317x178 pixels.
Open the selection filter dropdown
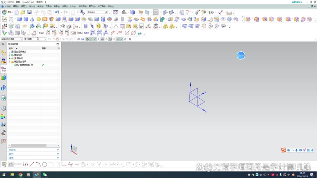[11, 39]
